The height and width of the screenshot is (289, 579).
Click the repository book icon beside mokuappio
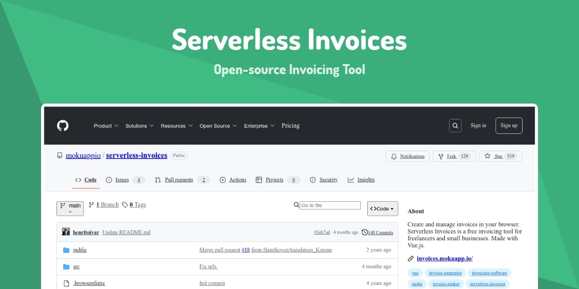pos(59,155)
